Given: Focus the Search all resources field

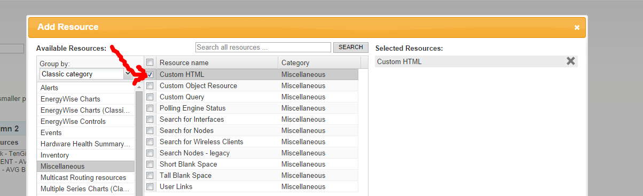Looking at the screenshot, I should tap(263, 47).
